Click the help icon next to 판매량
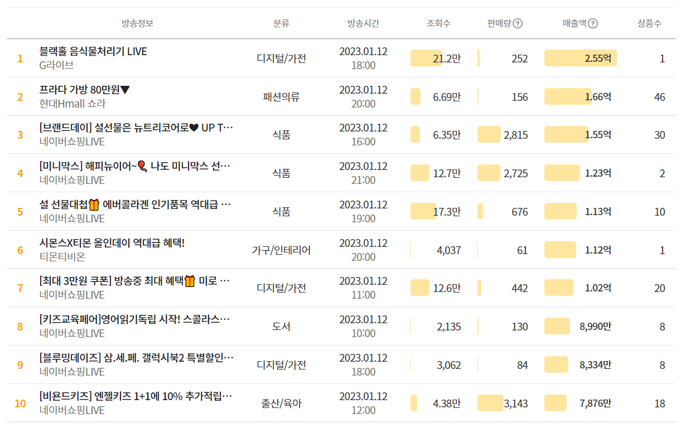Image resolution: width=681 pixels, height=428 pixels. [x=518, y=23]
